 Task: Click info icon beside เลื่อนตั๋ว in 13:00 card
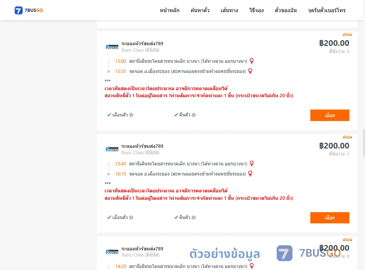(131, 115)
